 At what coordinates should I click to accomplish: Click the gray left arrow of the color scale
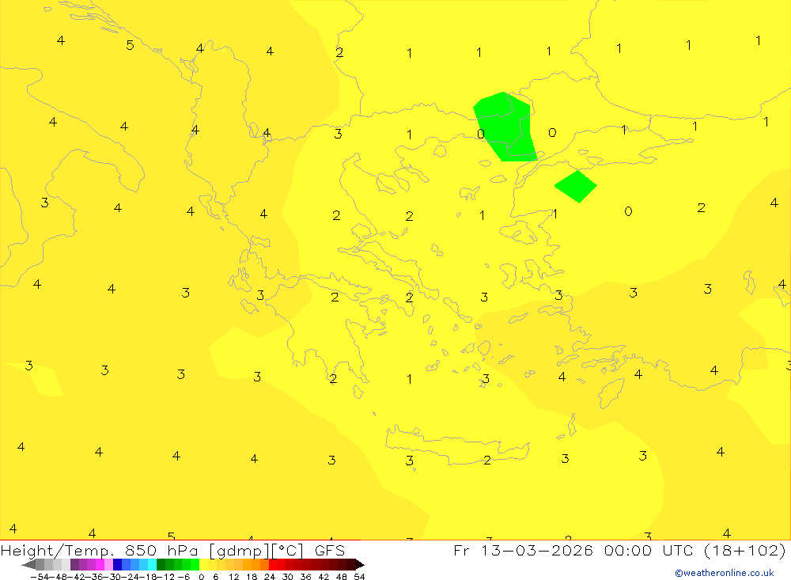pyautogui.click(x=28, y=565)
